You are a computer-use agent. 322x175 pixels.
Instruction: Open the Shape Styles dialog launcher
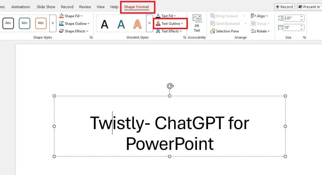91,37
